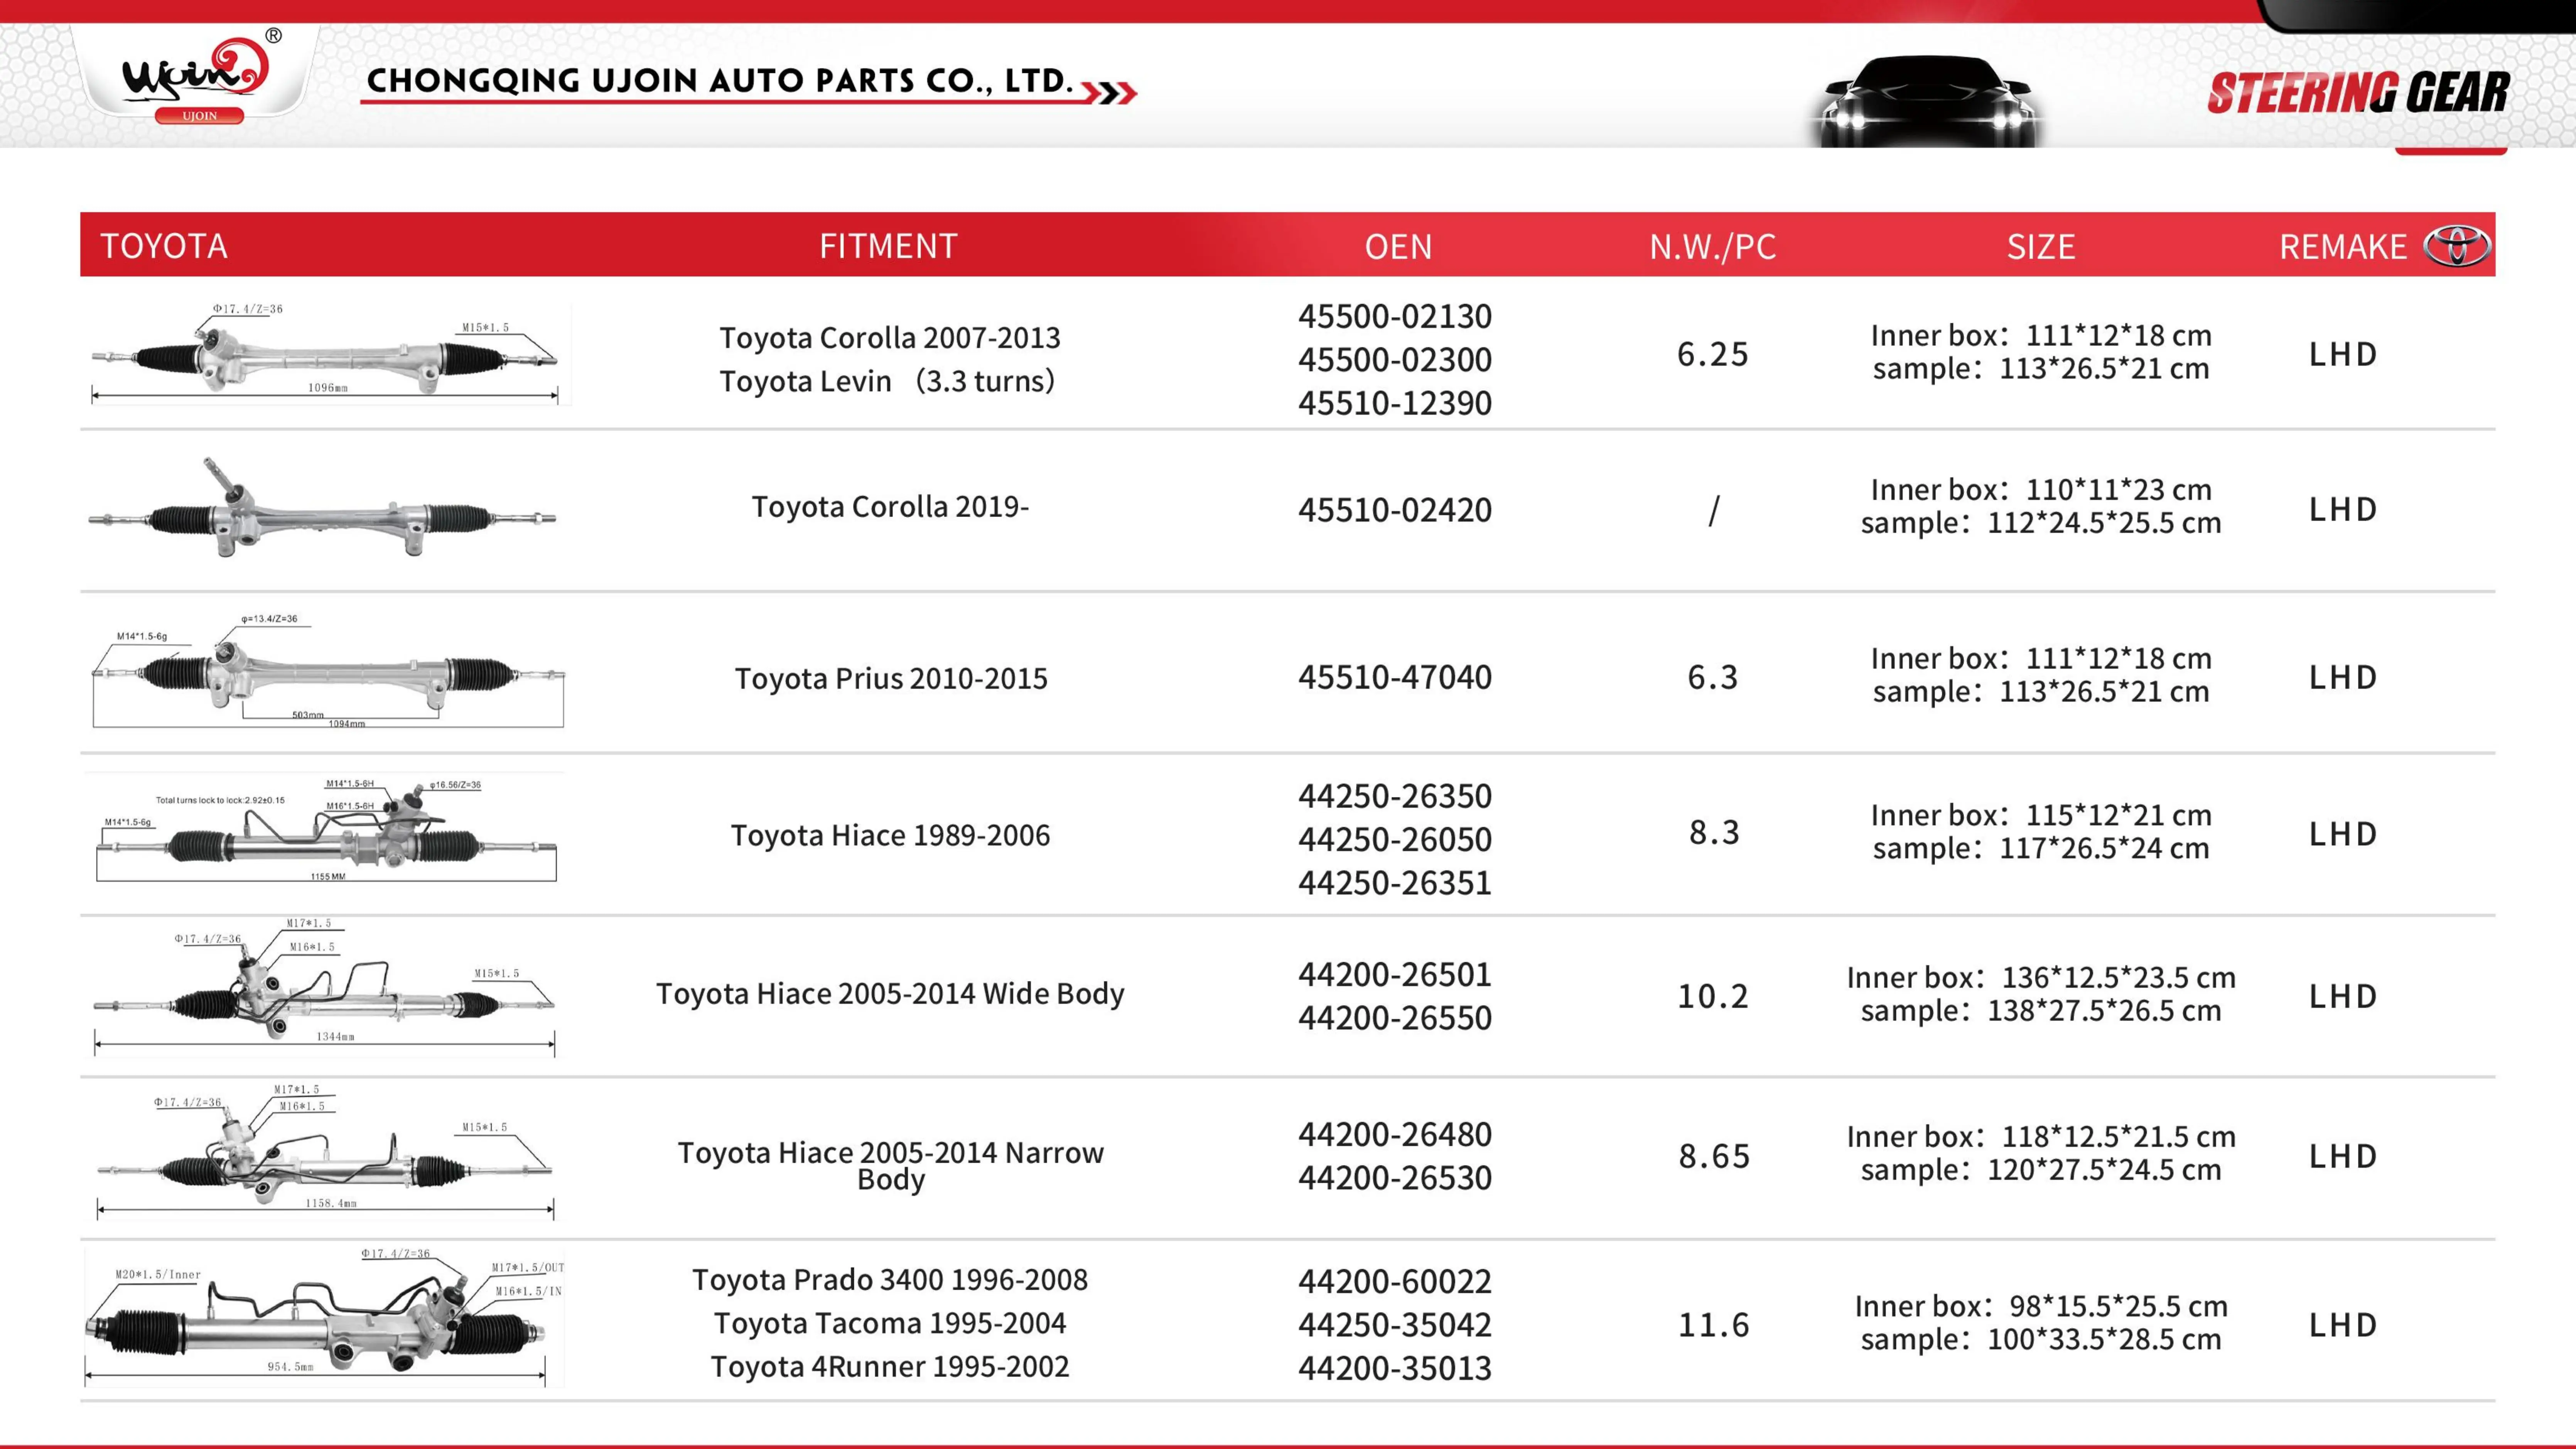This screenshot has height=1449, width=2576.
Task: Click the N.W./PC column header
Action: click(1712, 246)
